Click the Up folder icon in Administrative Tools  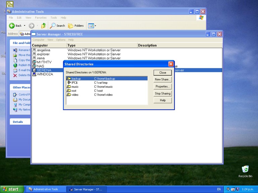click(44, 25)
